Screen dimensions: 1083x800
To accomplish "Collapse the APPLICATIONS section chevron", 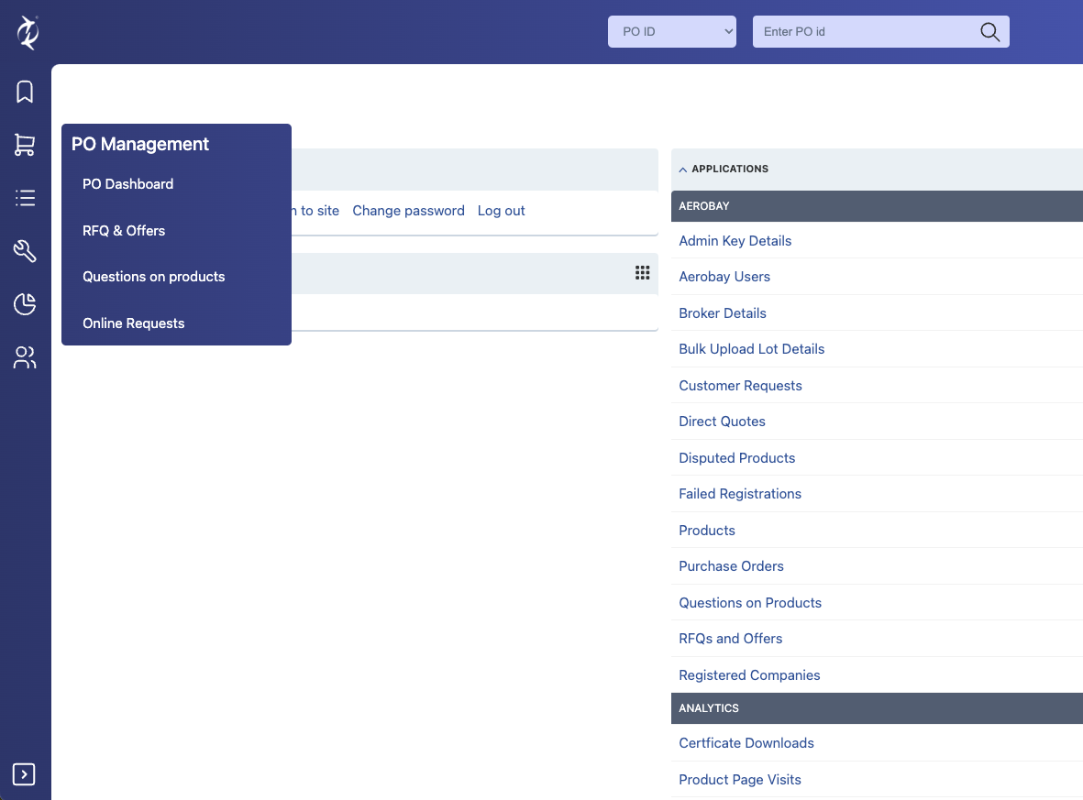I will pos(682,169).
